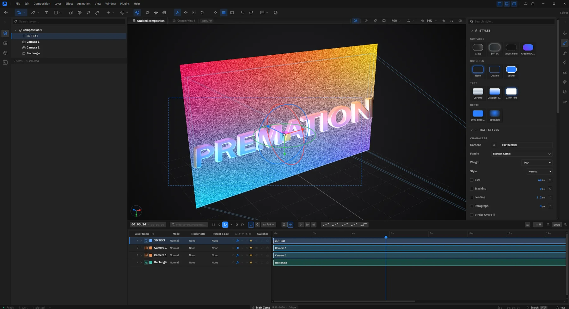Click the zoom in magnifier icon

(444, 21)
